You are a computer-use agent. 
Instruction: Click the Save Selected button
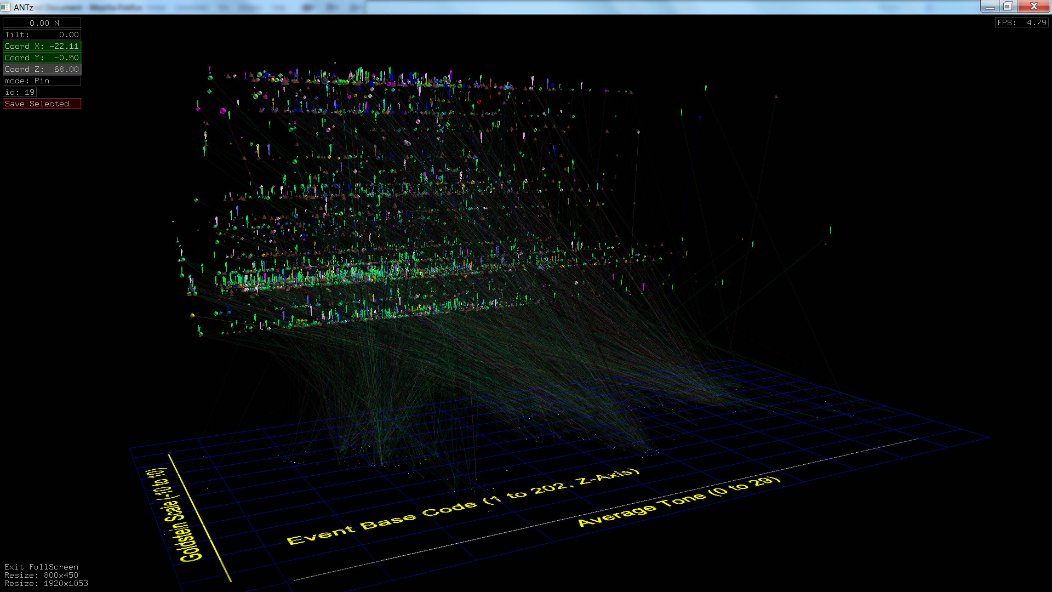42,104
